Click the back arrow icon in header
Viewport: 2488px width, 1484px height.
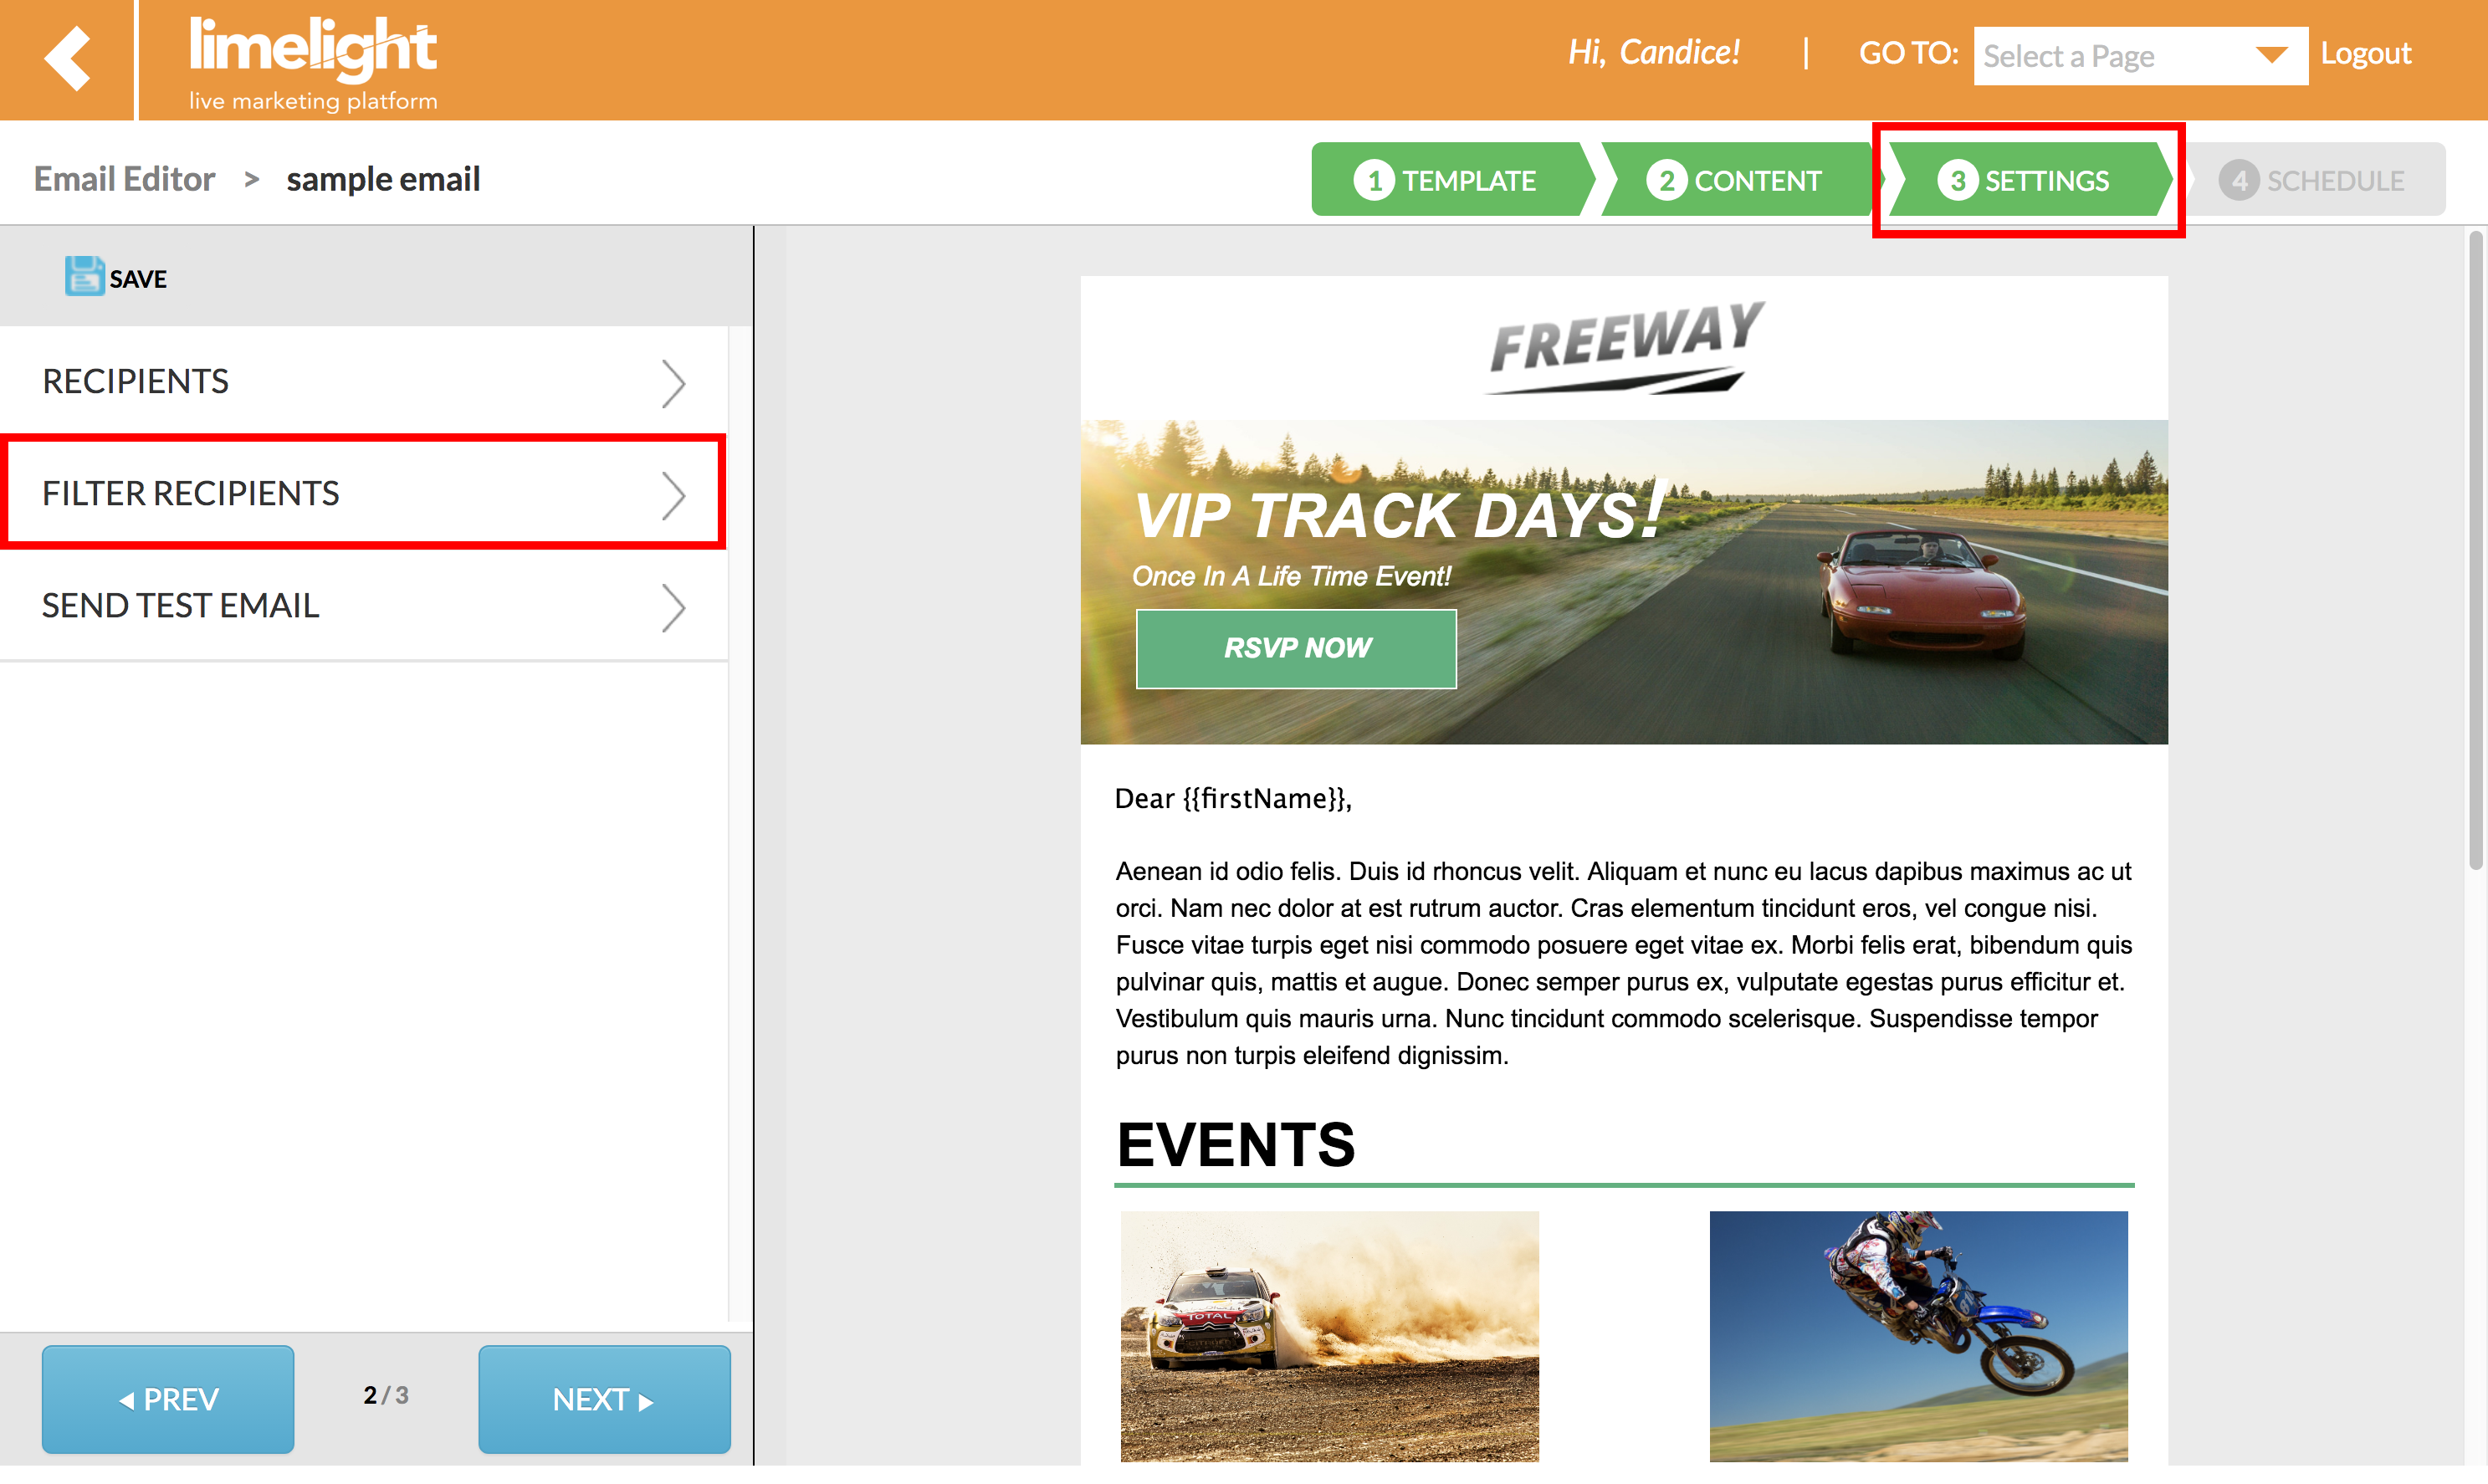pos(67,58)
